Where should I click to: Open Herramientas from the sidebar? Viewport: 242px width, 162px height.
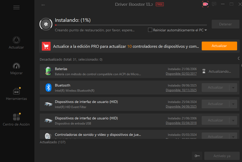coord(16,94)
